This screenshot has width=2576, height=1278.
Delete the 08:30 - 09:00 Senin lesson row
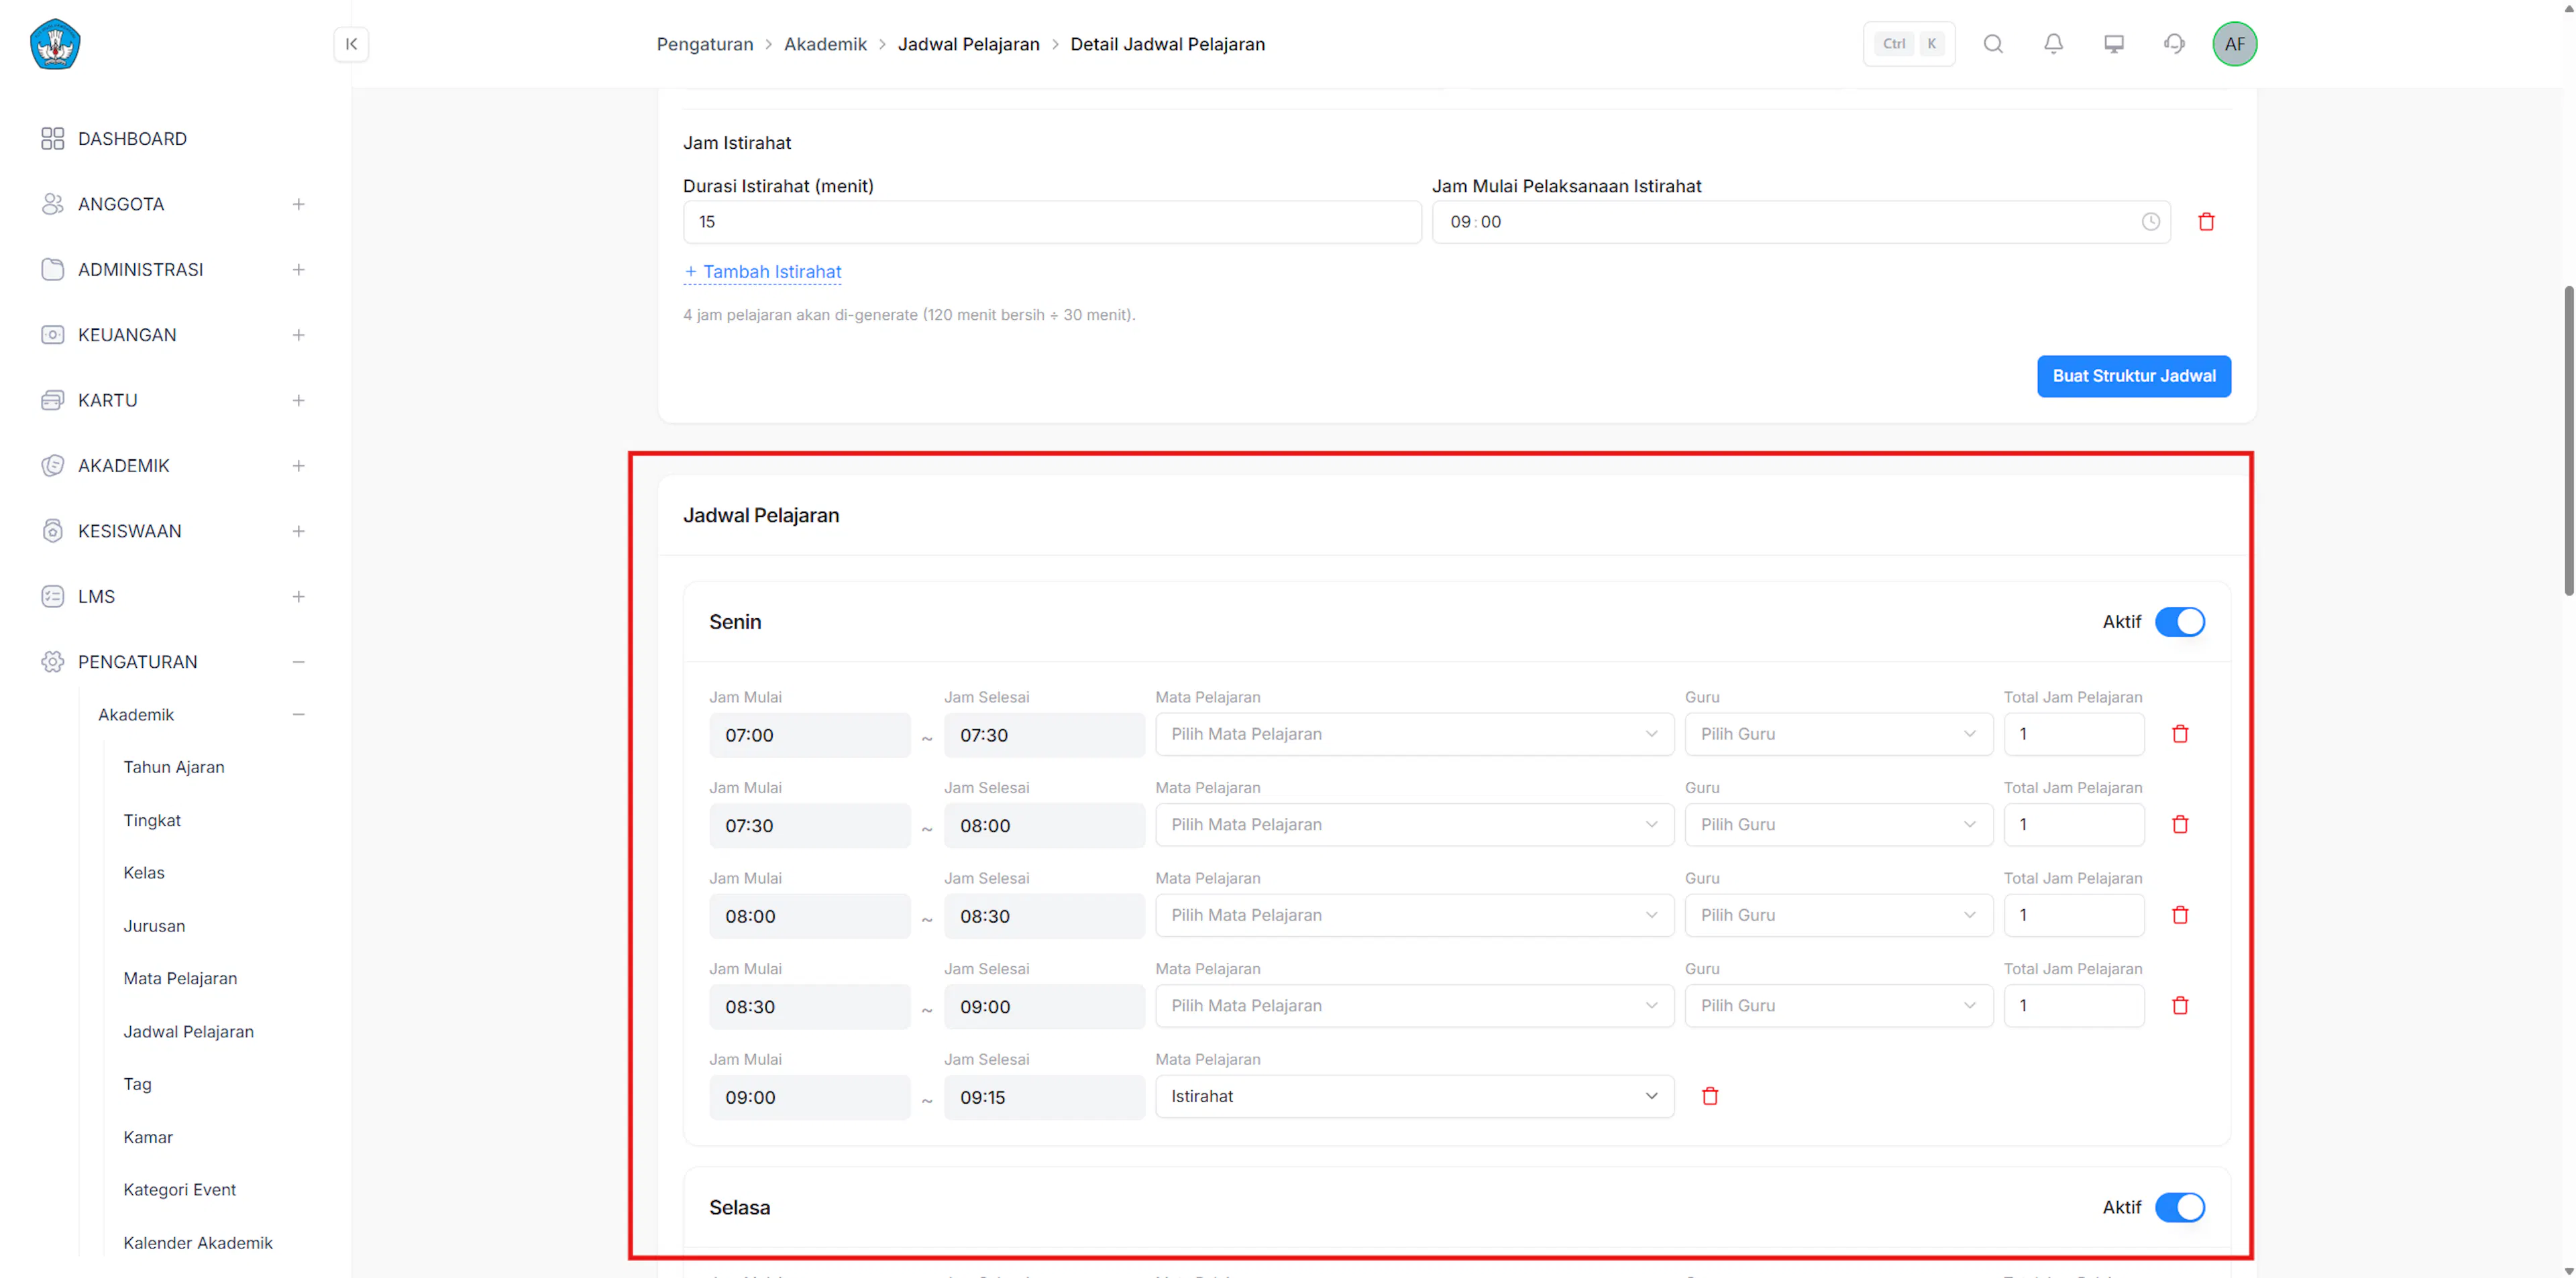(x=2180, y=1006)
